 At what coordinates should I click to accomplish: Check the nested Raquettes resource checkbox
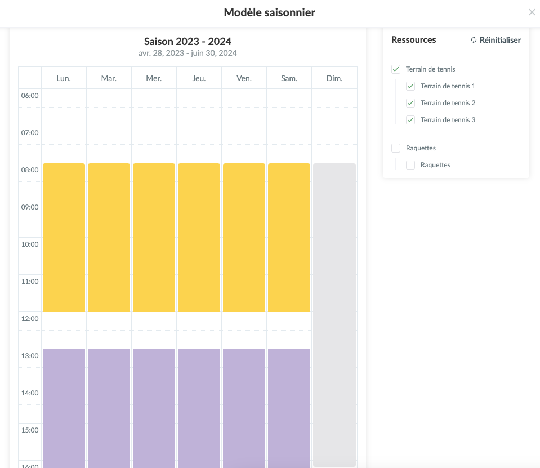coord(410,165)
